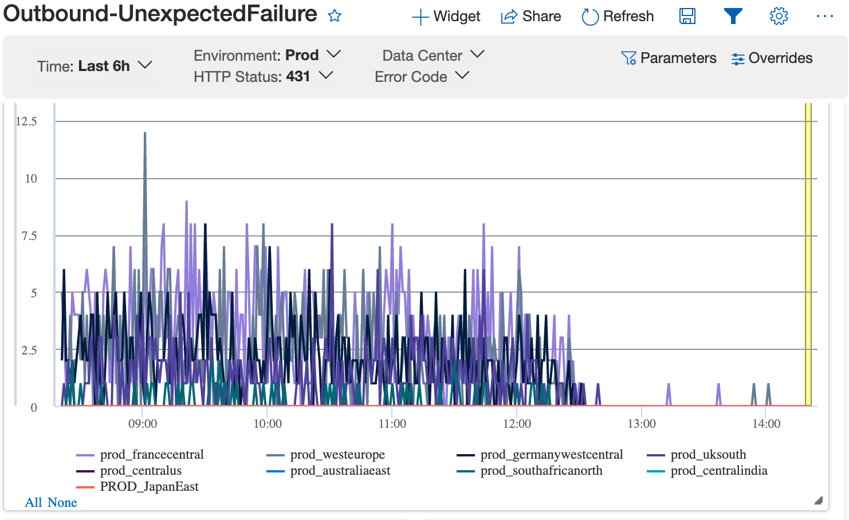Screen dimensions: 849x520
Task: Open dashboard settings gear
Action: click(779, 16)
